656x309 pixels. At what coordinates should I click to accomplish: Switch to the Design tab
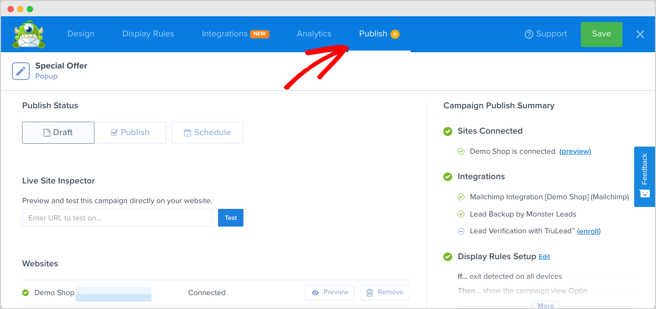pyautogui.click(x=81, y=34)
